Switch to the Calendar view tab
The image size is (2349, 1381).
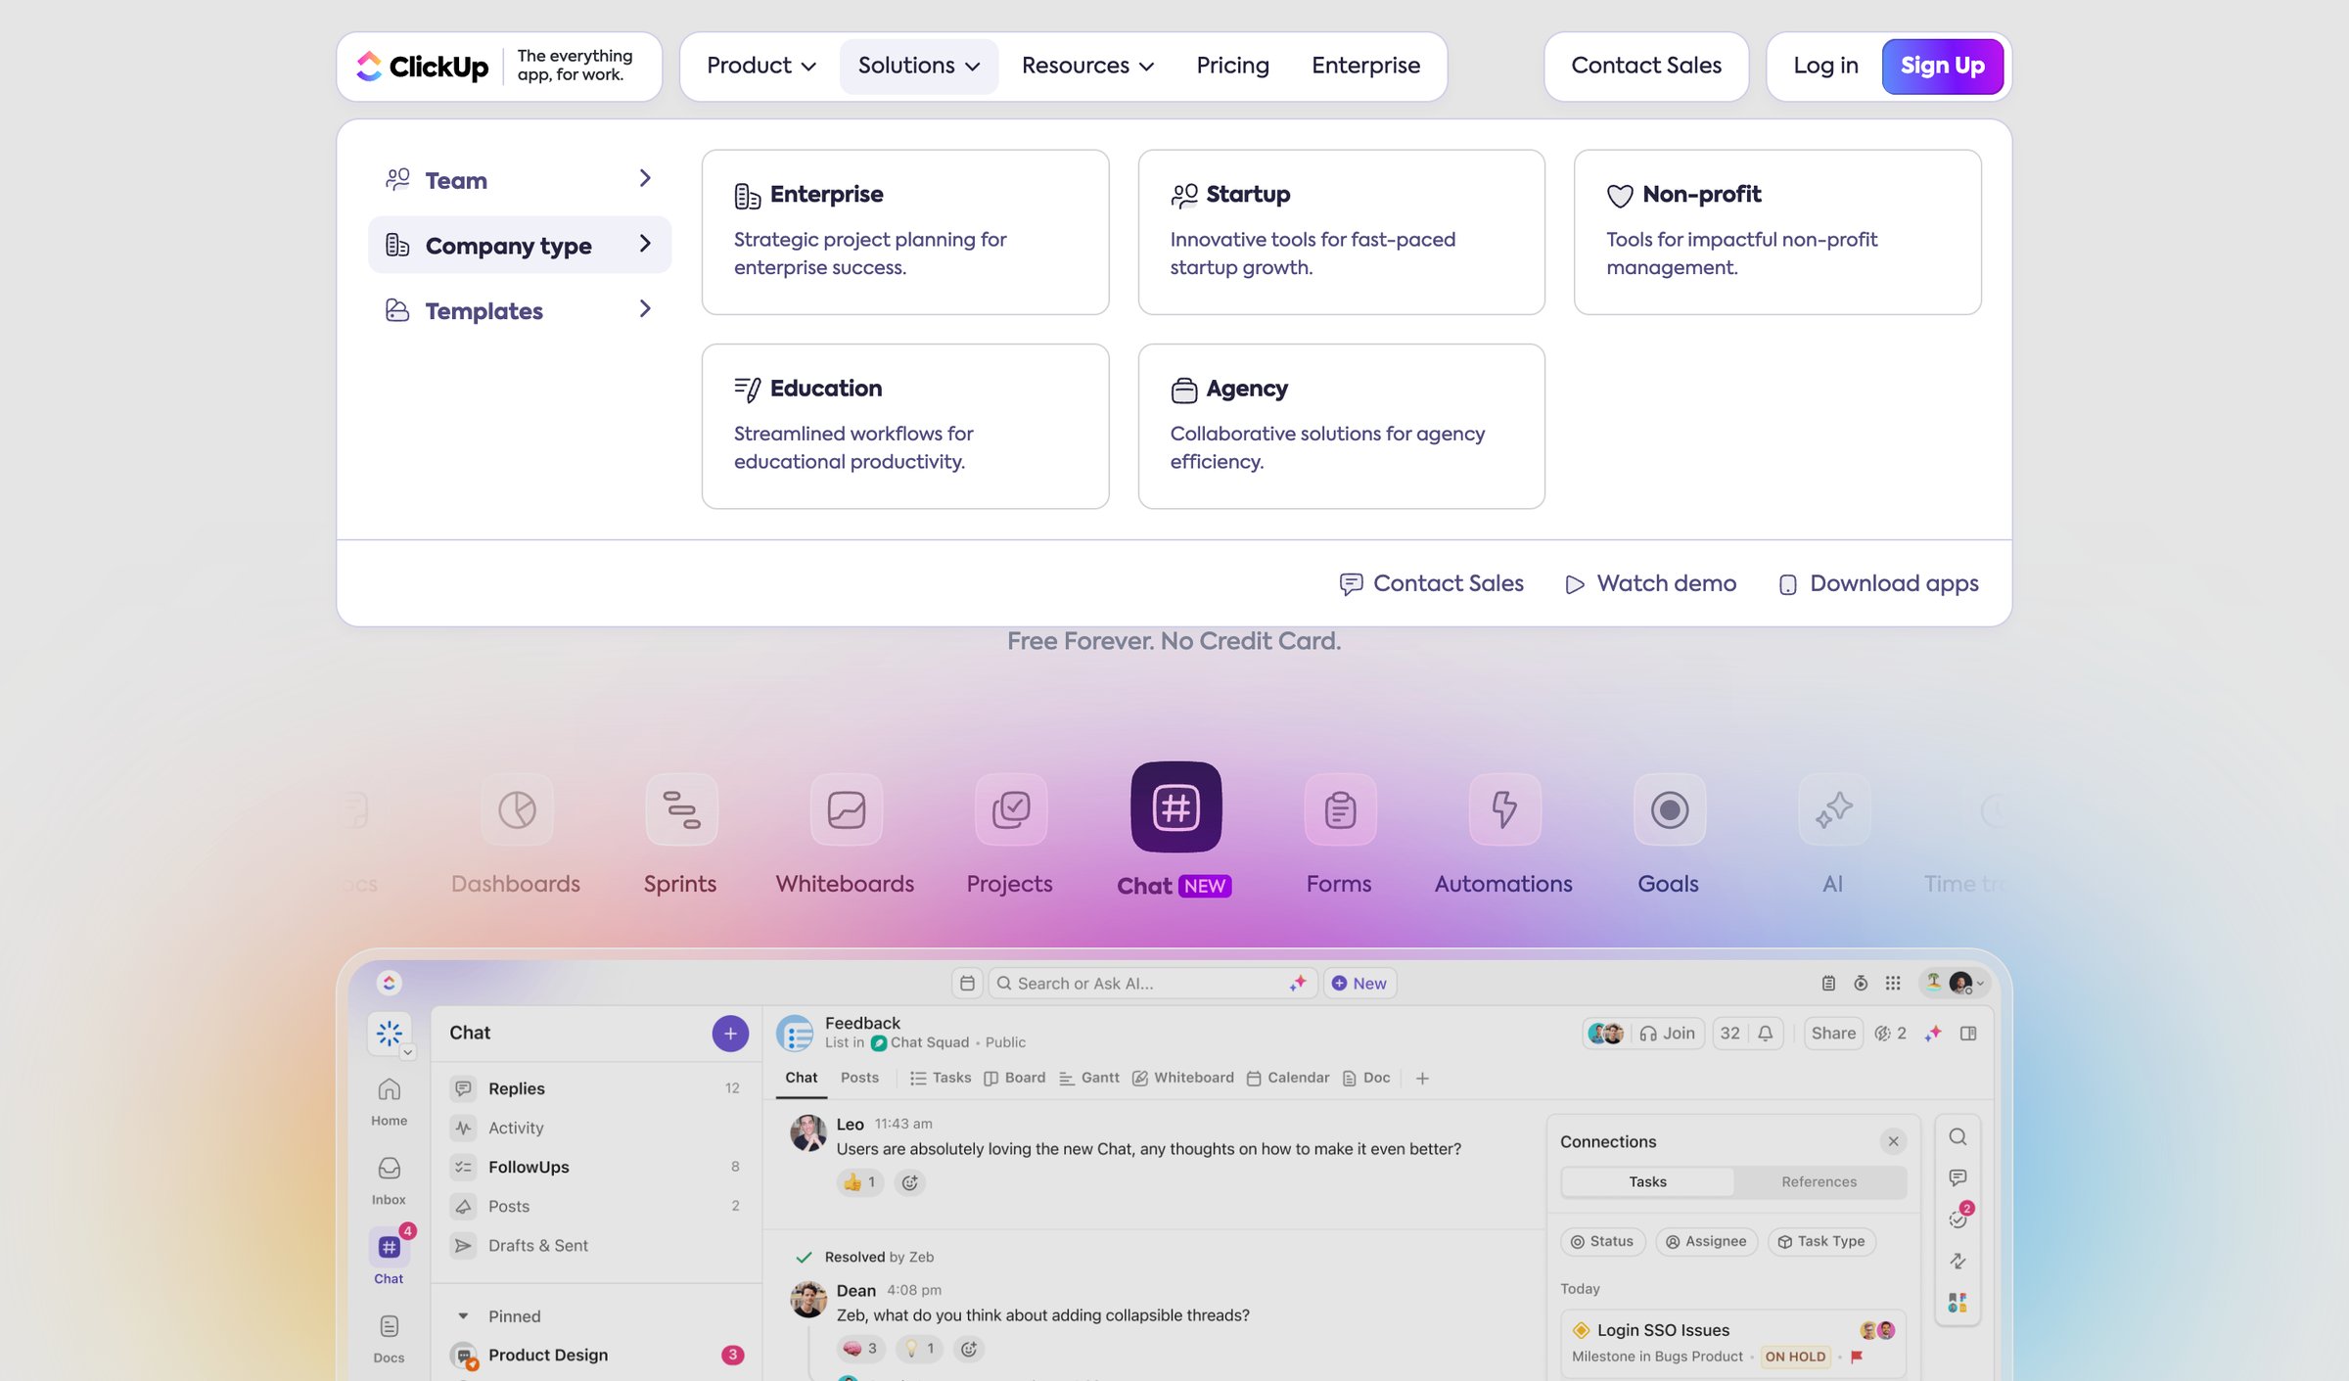click(x=1288, y=1078)
